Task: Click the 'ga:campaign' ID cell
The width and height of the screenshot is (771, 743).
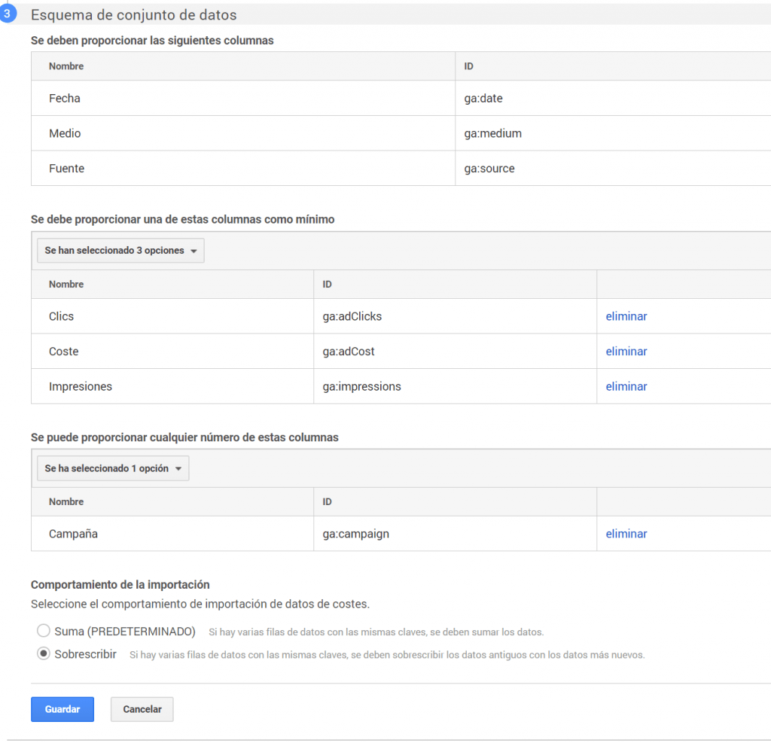Action: coord(455,534)
